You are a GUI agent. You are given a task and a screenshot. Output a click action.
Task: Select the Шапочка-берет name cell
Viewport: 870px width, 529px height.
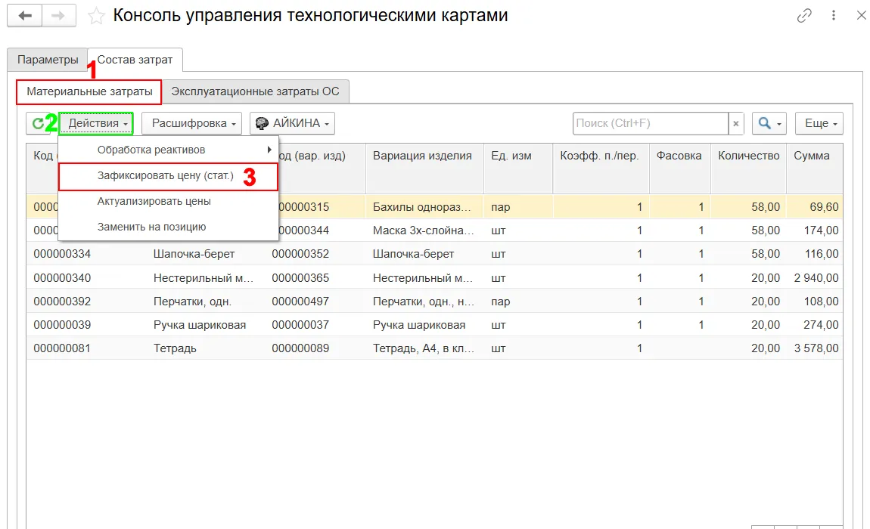coord(205,254)
